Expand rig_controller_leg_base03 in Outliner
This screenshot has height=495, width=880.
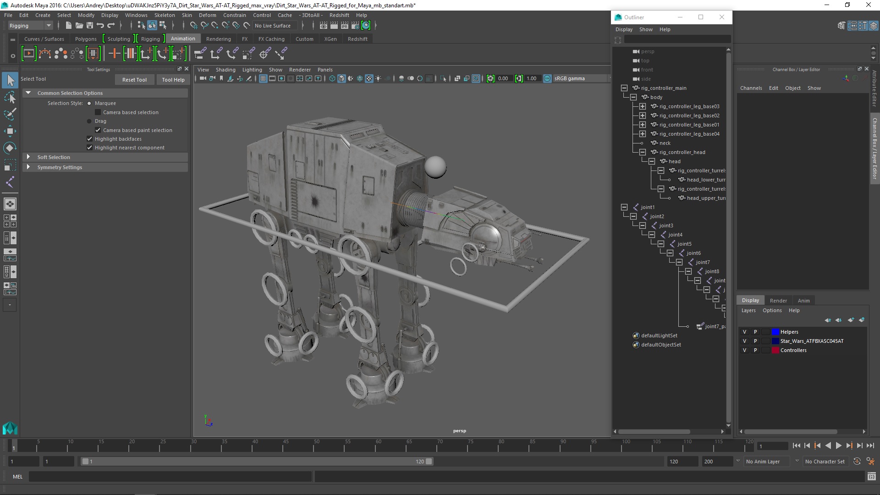pos(643,106)
